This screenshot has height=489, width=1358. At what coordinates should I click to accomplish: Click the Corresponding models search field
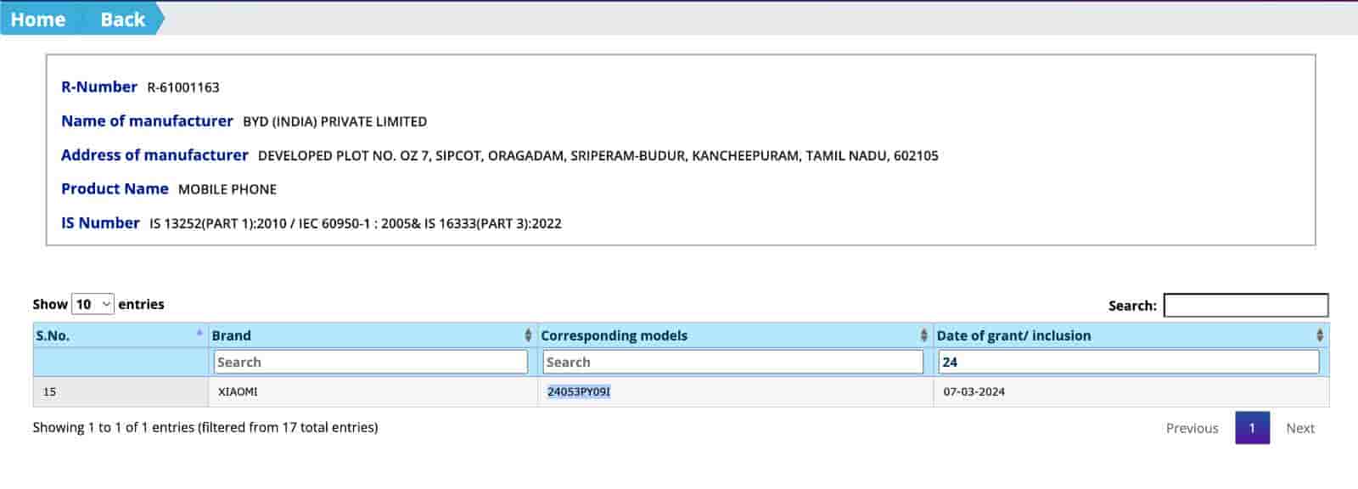(732, 363)
